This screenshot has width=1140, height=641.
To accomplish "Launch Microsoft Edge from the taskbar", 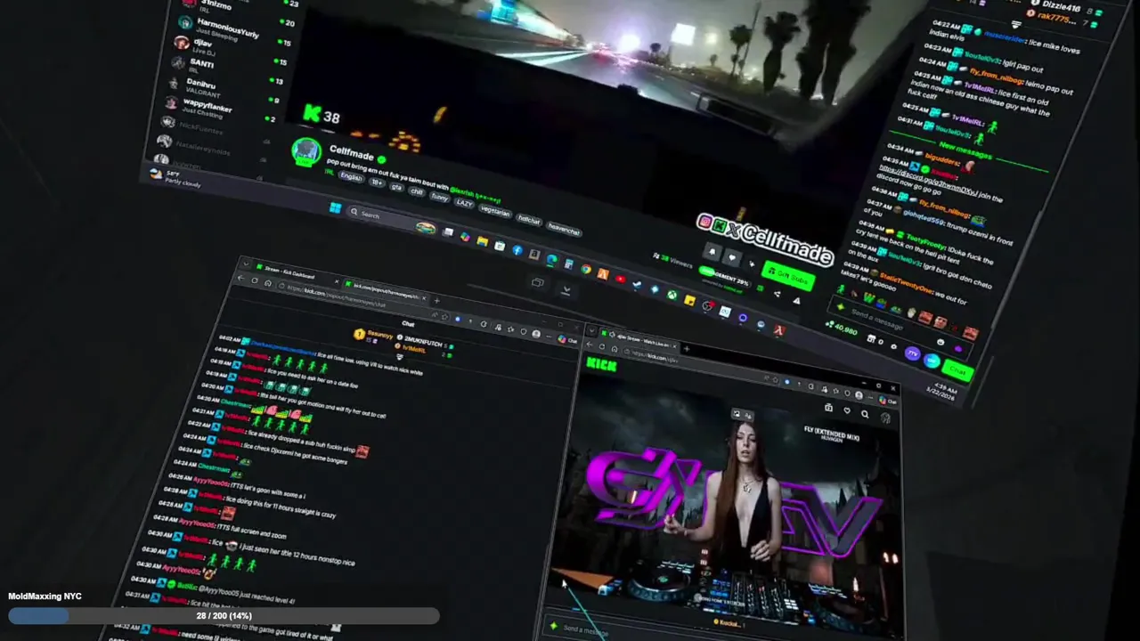I will coord(552,258).
